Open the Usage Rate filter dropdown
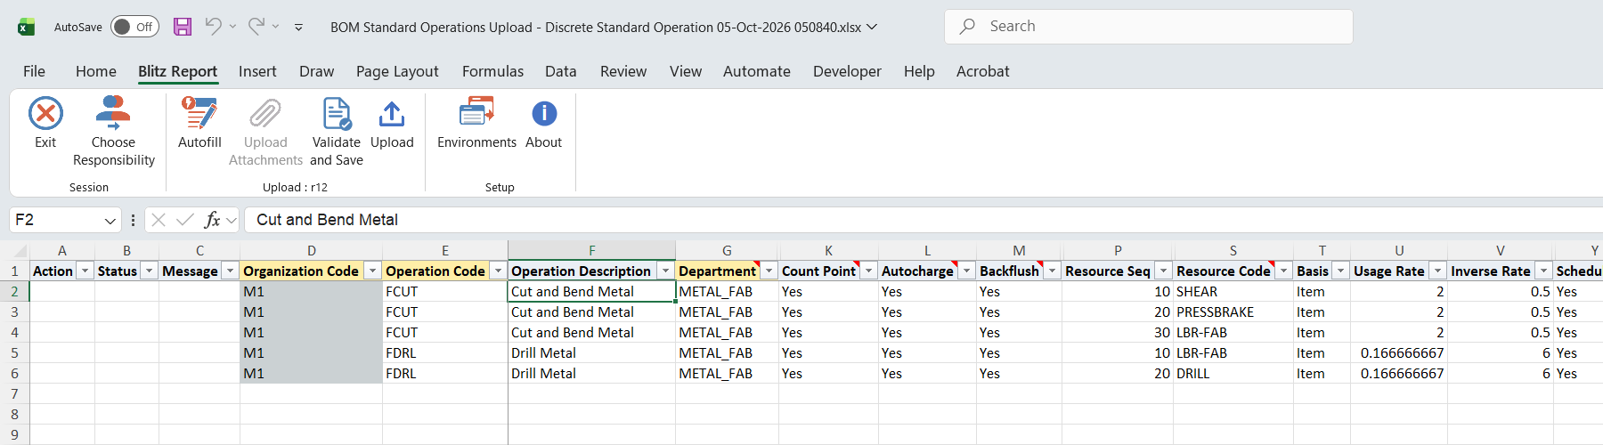The image size is (1603, 445). coord(1437,271)
